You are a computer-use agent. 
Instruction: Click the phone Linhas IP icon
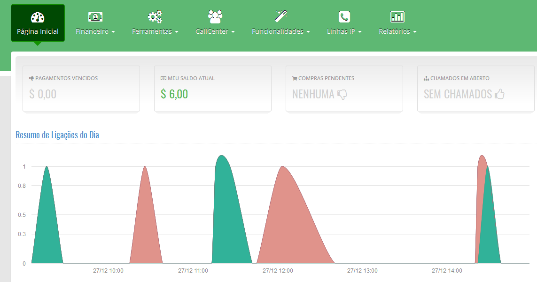tap(344, 17)
